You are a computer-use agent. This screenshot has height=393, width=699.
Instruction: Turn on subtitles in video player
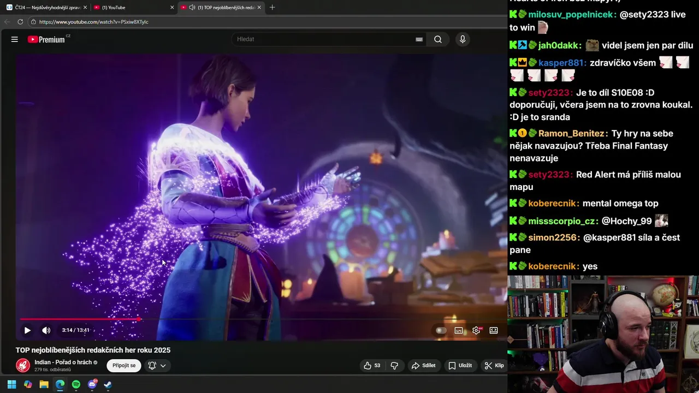pyautogui.click(x=459, y=330)
